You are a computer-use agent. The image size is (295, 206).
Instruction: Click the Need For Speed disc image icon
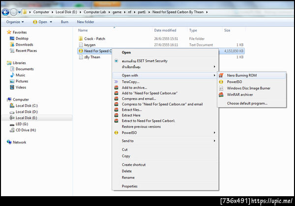tap(81, 51)
